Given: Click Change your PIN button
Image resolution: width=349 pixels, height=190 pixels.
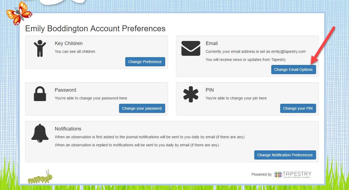Looking at the screenshot, I should tap(298, 108).
